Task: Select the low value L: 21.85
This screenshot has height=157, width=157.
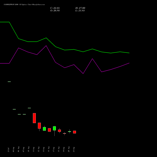Action: pos(80,11)
